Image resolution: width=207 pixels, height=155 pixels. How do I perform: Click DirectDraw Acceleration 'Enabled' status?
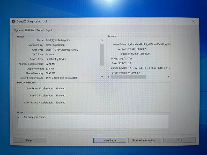(61, 88)
